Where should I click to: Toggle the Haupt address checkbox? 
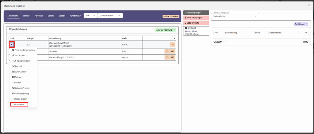(186, 28)
